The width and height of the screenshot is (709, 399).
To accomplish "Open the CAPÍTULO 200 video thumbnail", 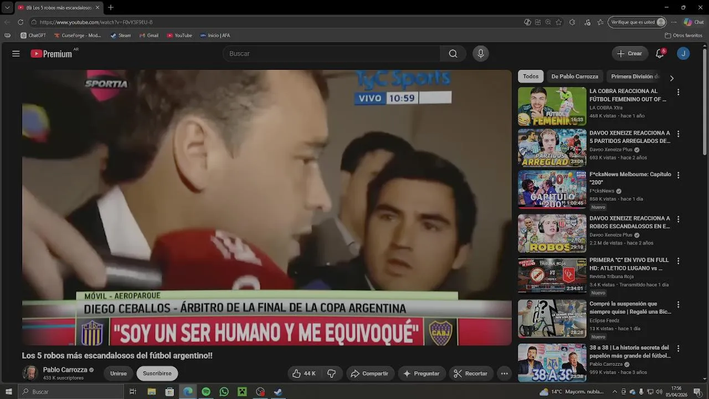I will click(x=552, y=190).
